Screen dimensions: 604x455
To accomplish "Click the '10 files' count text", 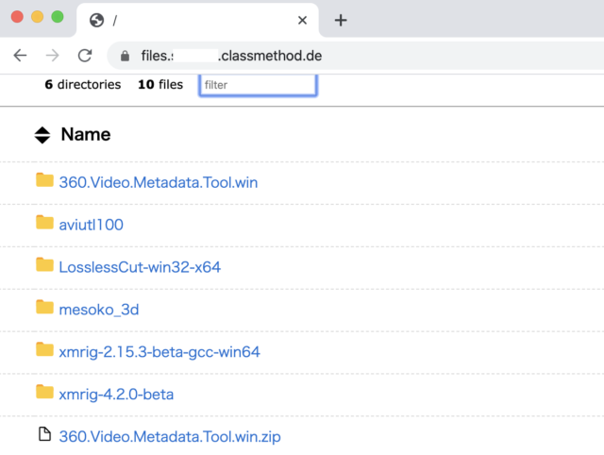I will coord(160,84).
